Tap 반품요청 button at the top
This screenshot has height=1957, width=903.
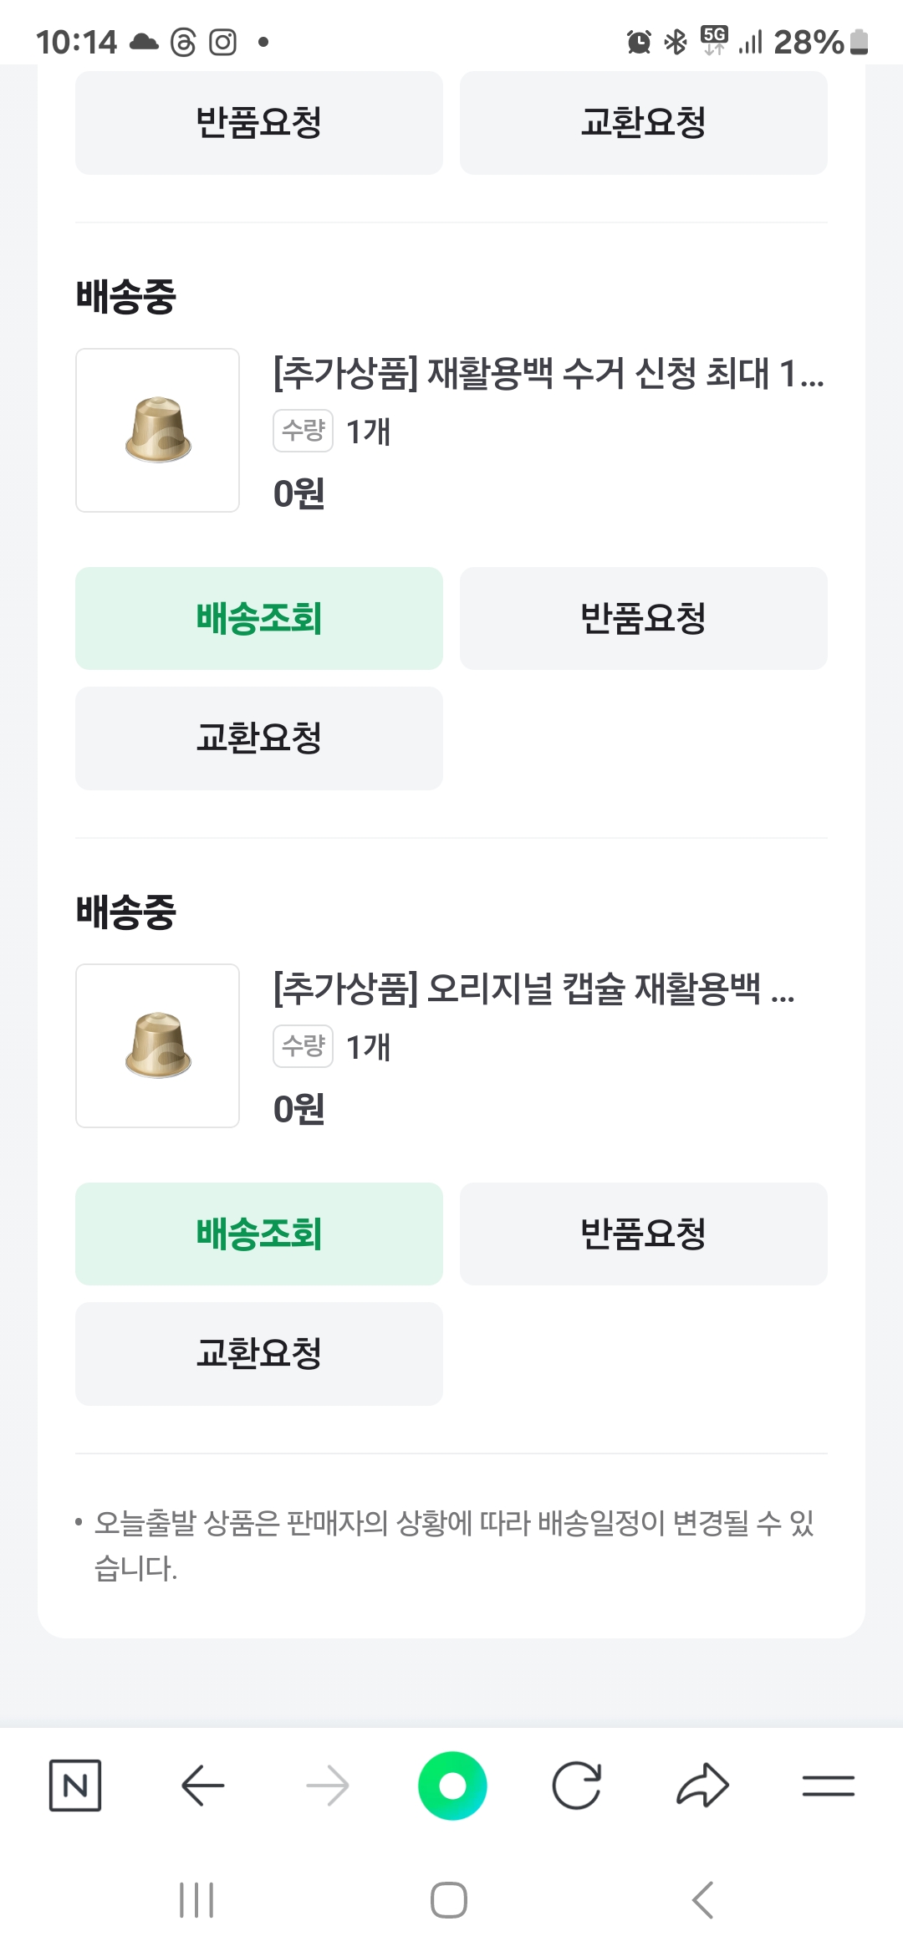(259, 122)
